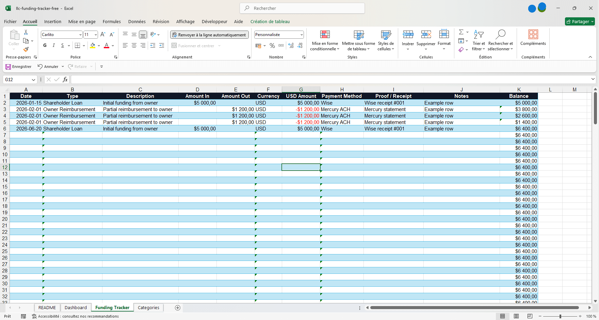The width and height of the screenshot is (599, 320).
Task: Toggle center horizontal alignment
Action: 134,46
